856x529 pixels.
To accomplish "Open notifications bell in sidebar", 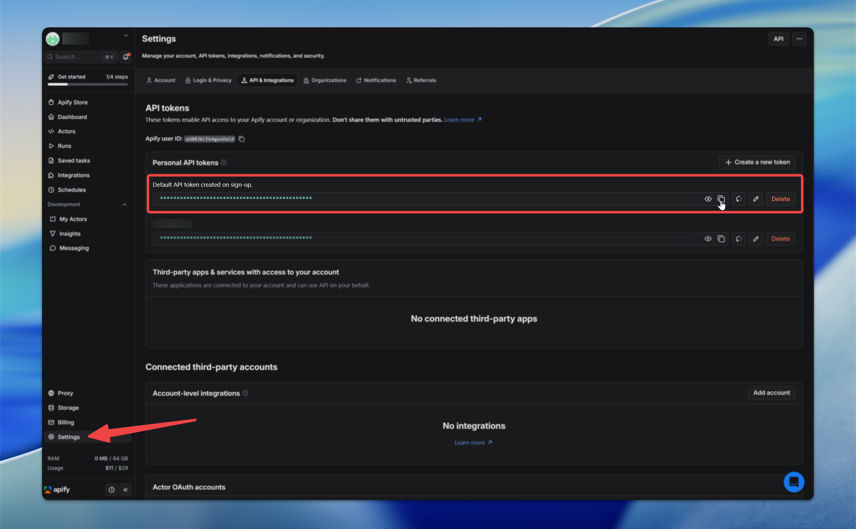I will (x=126, y=57).
